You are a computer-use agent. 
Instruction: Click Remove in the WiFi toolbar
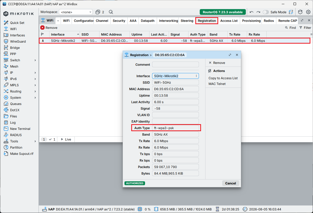point(49,28)
